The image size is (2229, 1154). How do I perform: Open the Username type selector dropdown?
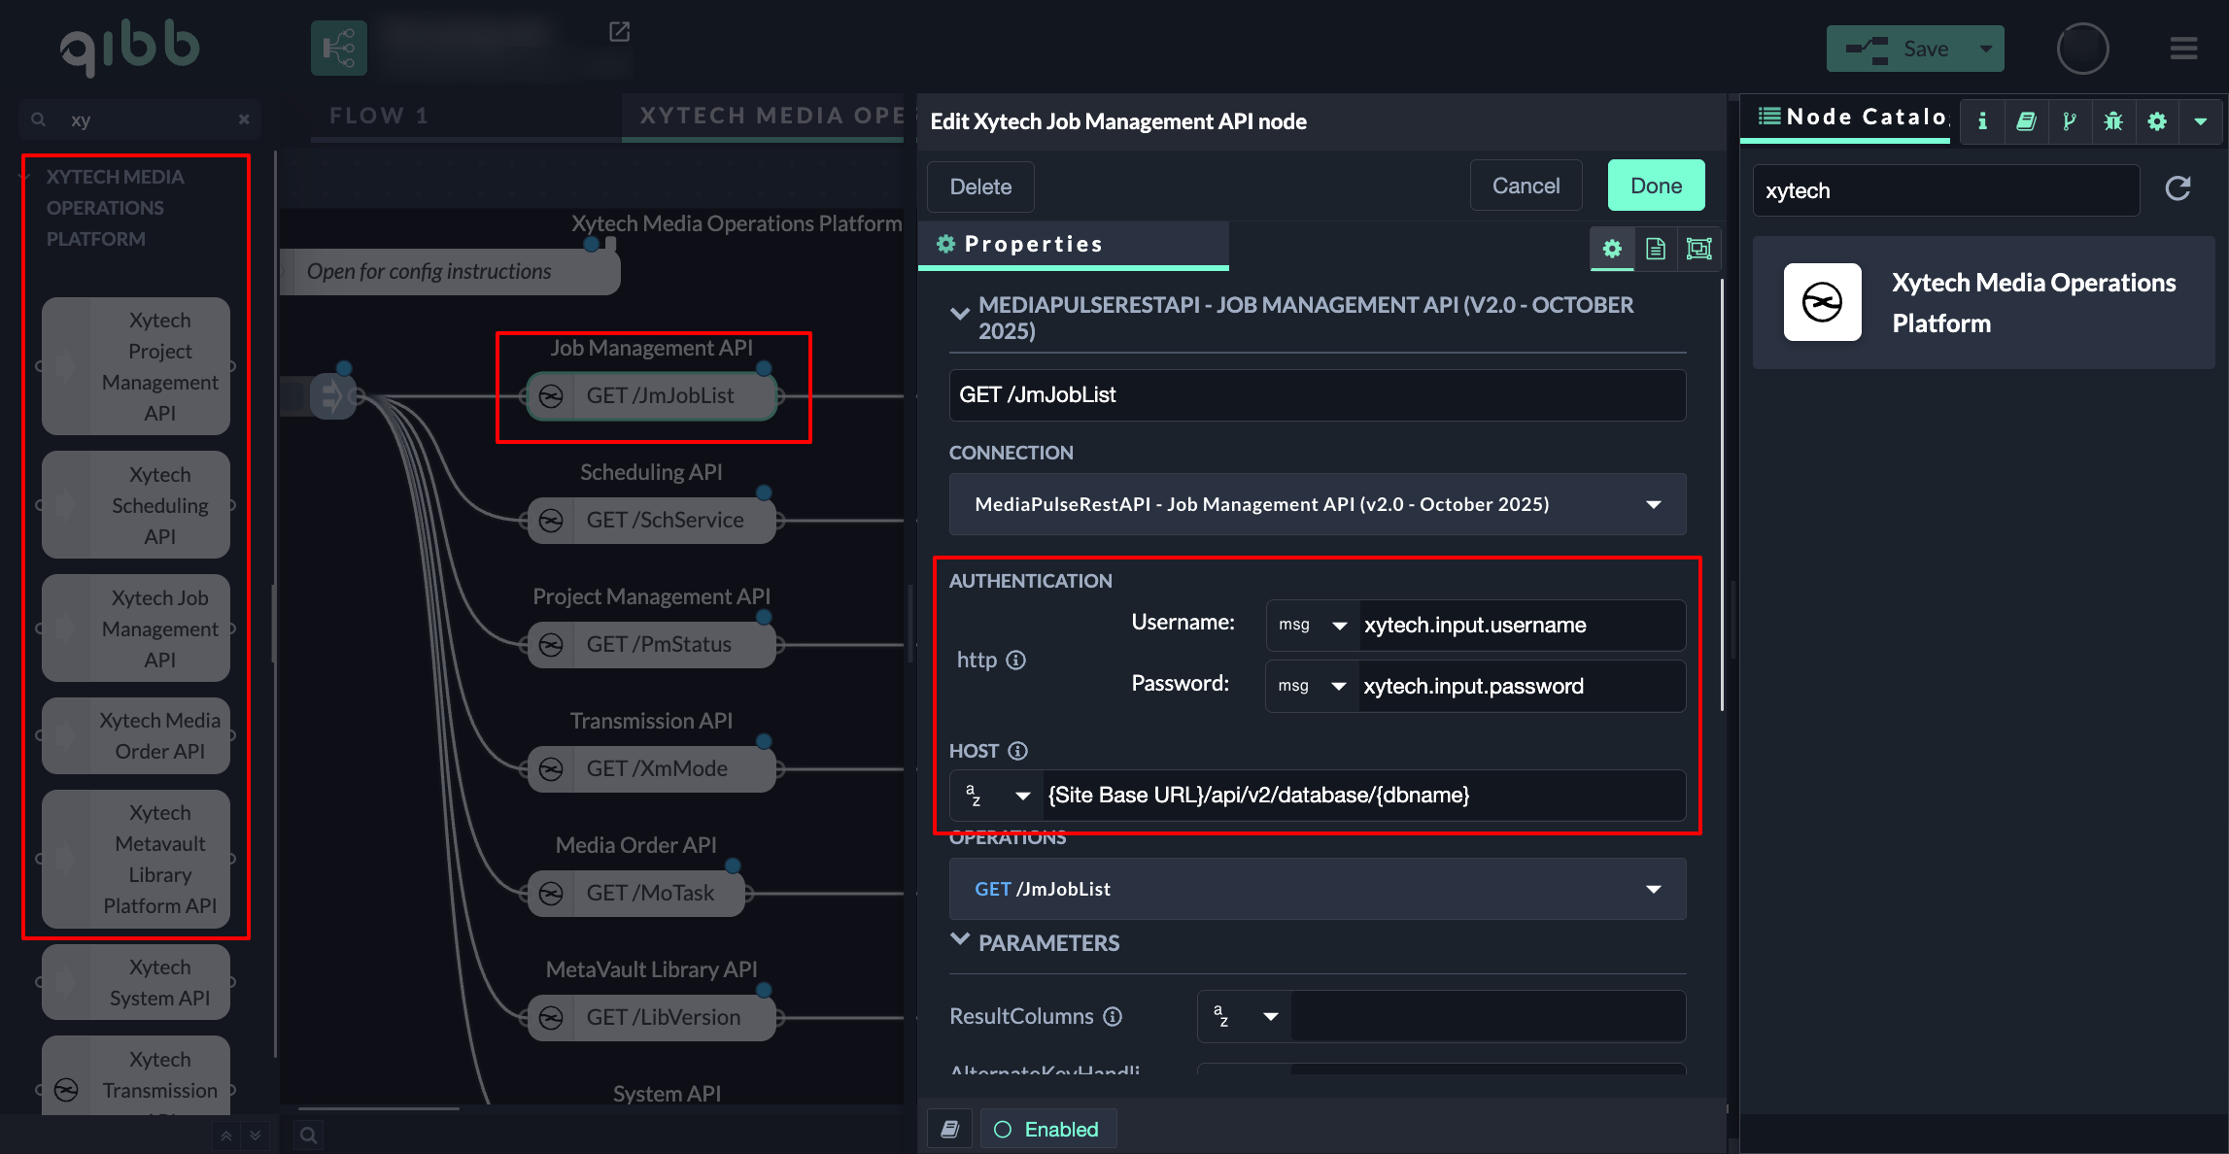1312,626
